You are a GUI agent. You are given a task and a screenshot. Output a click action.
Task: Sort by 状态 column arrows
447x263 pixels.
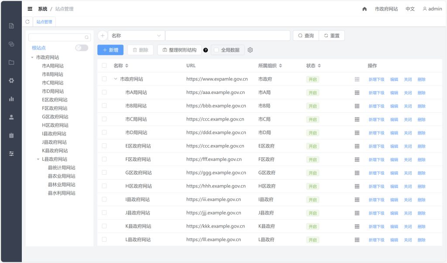tap(319, 66)
